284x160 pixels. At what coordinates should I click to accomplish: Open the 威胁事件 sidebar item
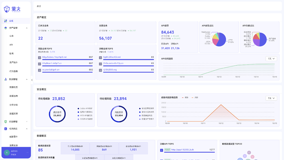click(13, 137)
